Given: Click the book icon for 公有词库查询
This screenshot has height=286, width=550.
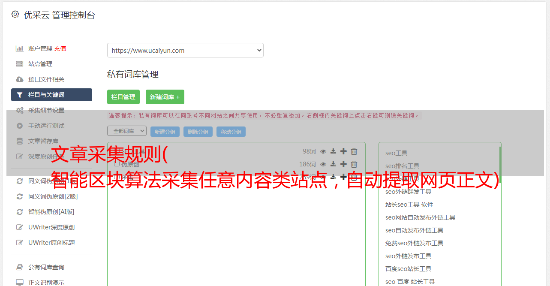Looking at the screenshot, I should tap(20, 267).
